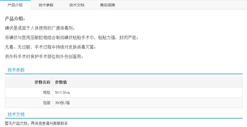
Task: Click the 参数值 column header
Action: [61, 82]
